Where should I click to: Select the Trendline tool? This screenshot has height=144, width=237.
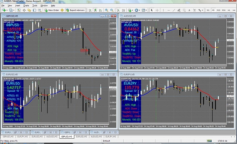coord(174,10)
